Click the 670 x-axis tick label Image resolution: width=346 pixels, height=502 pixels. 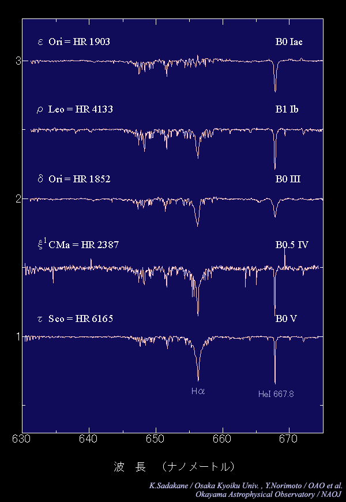[289, 439]
